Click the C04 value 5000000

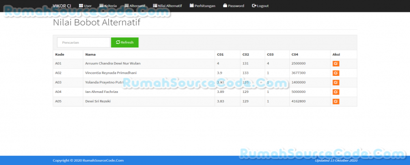299,92
